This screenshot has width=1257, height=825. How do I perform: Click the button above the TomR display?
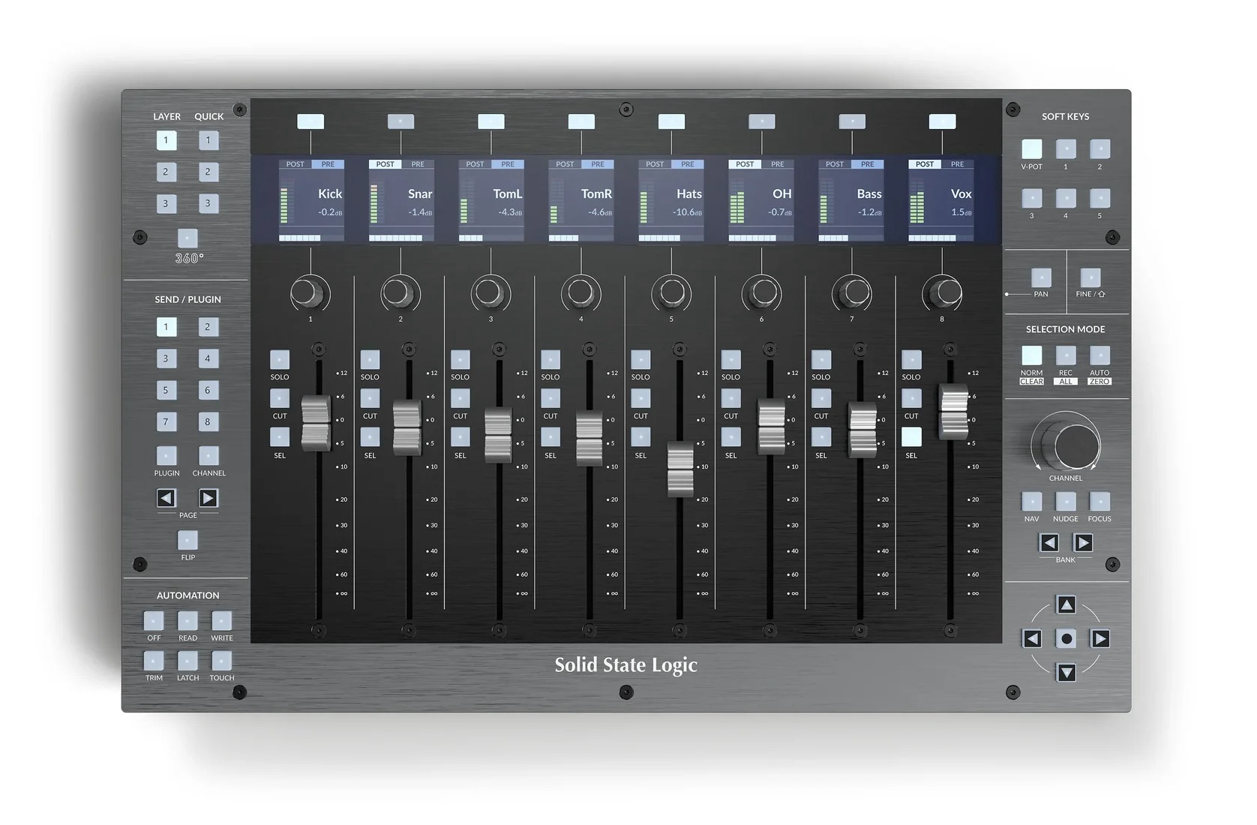581,121
